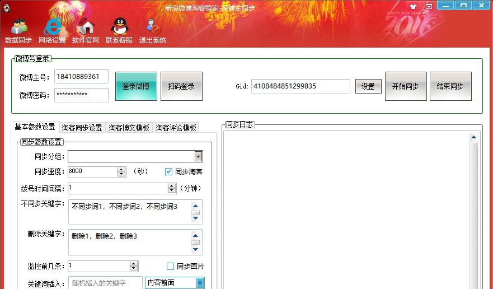This screenshot has width=493, height=289.
Task: Contact support via 联系客服 penguin icon
Action: [119, 31]
